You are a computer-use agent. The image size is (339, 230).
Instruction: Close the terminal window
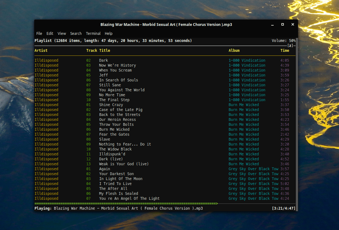(x=292, y=24)
